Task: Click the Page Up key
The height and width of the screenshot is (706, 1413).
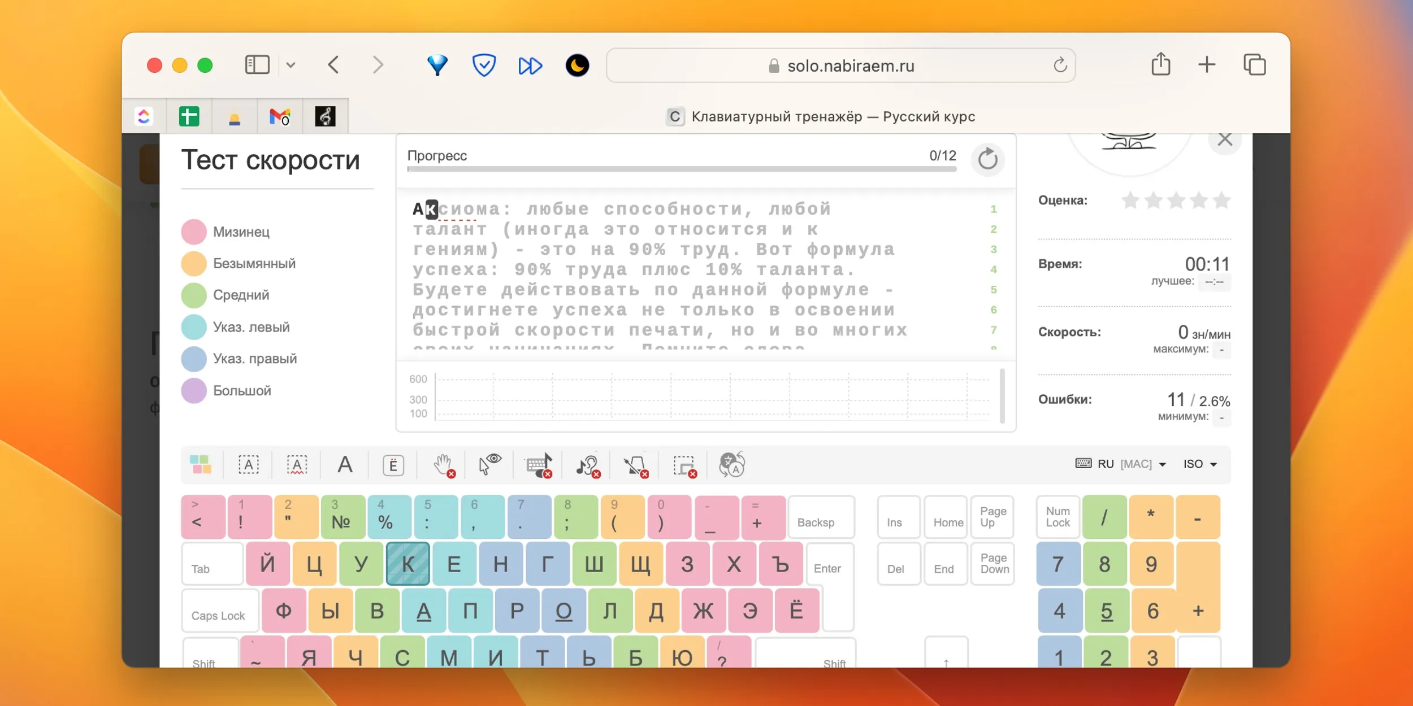Action: pos(992,517)
